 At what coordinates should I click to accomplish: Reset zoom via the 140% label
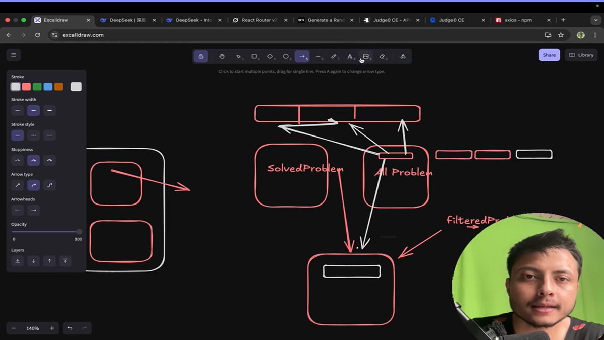[33, 328]
